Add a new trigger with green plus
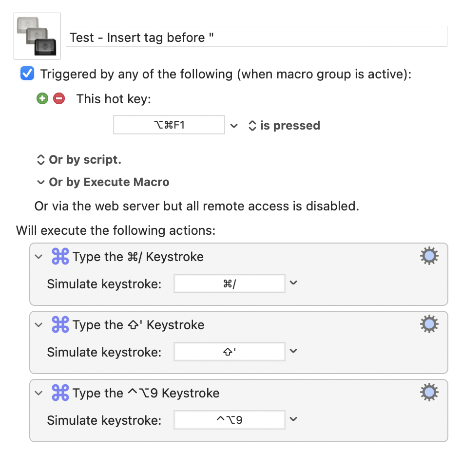 pyautogui.click(x=42, y=98)
